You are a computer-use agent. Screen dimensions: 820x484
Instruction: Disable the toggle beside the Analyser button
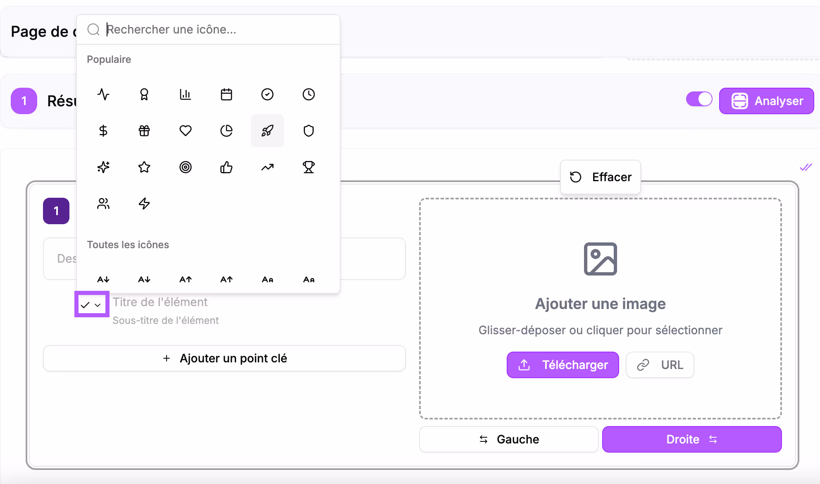(x=699, y=99)
